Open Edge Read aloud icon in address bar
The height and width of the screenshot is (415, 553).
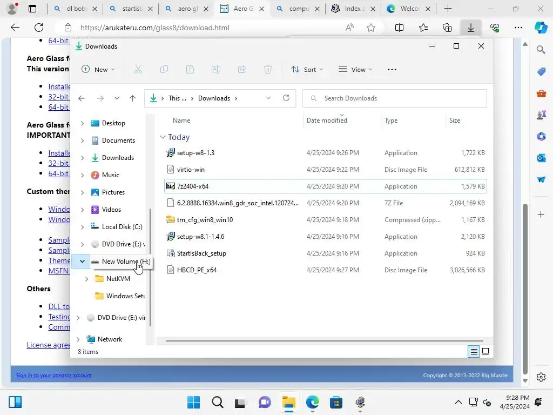[x=349, y=28]
